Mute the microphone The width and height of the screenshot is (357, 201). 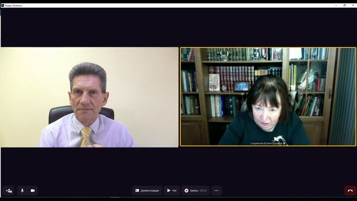pyautogui.click(x=22, y=190)
